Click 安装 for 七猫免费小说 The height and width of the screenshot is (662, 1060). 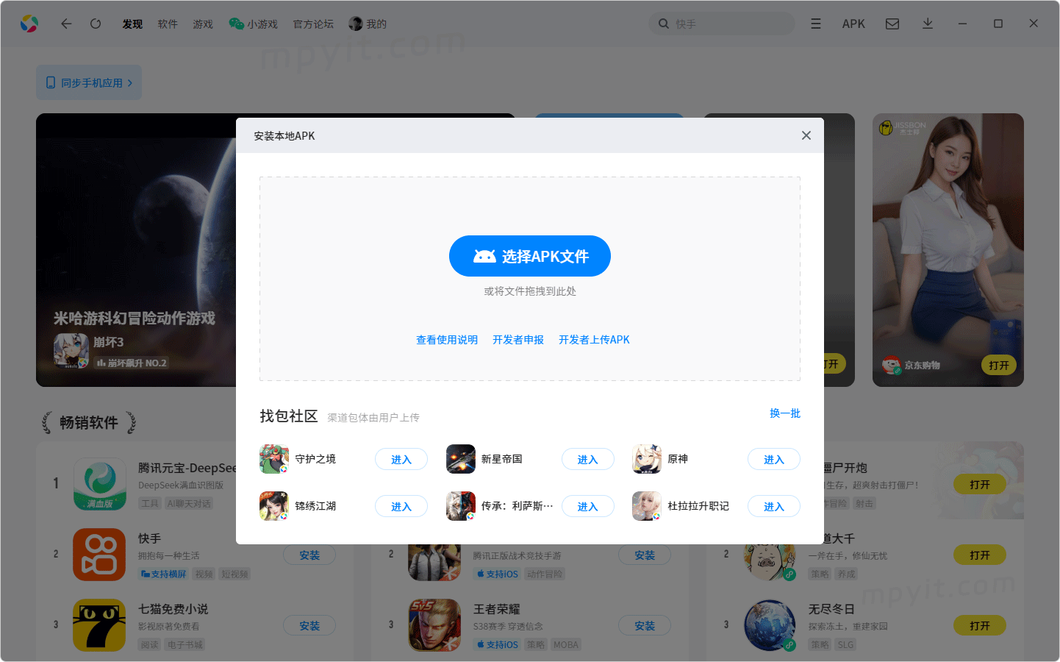click(309, 626)
